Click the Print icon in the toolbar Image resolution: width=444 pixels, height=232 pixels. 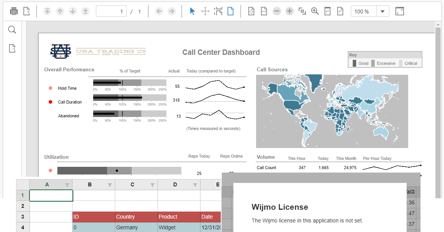(14, 11)
